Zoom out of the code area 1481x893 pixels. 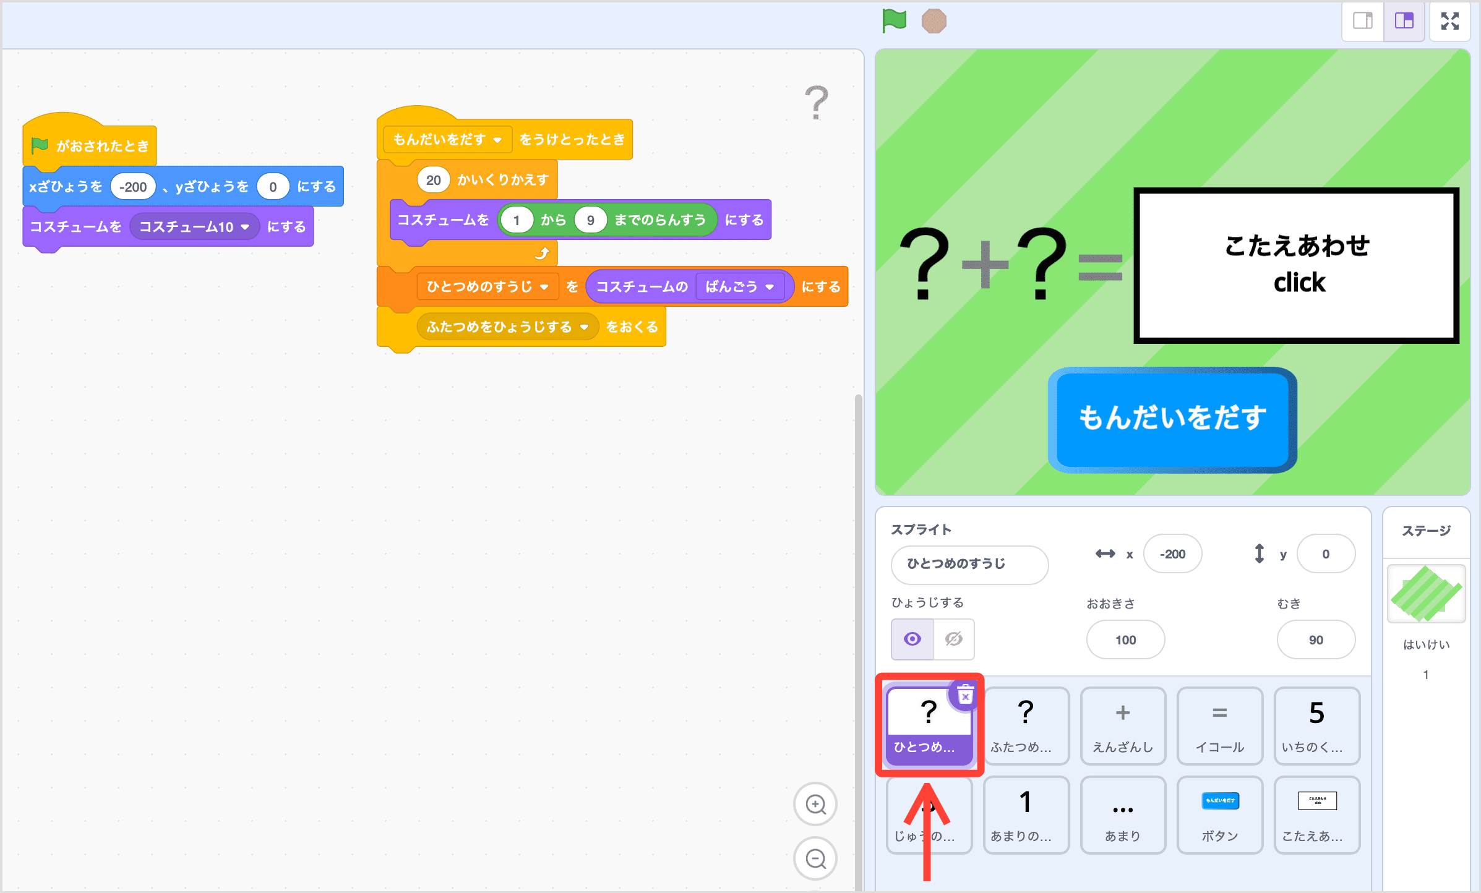coord(815,858)
